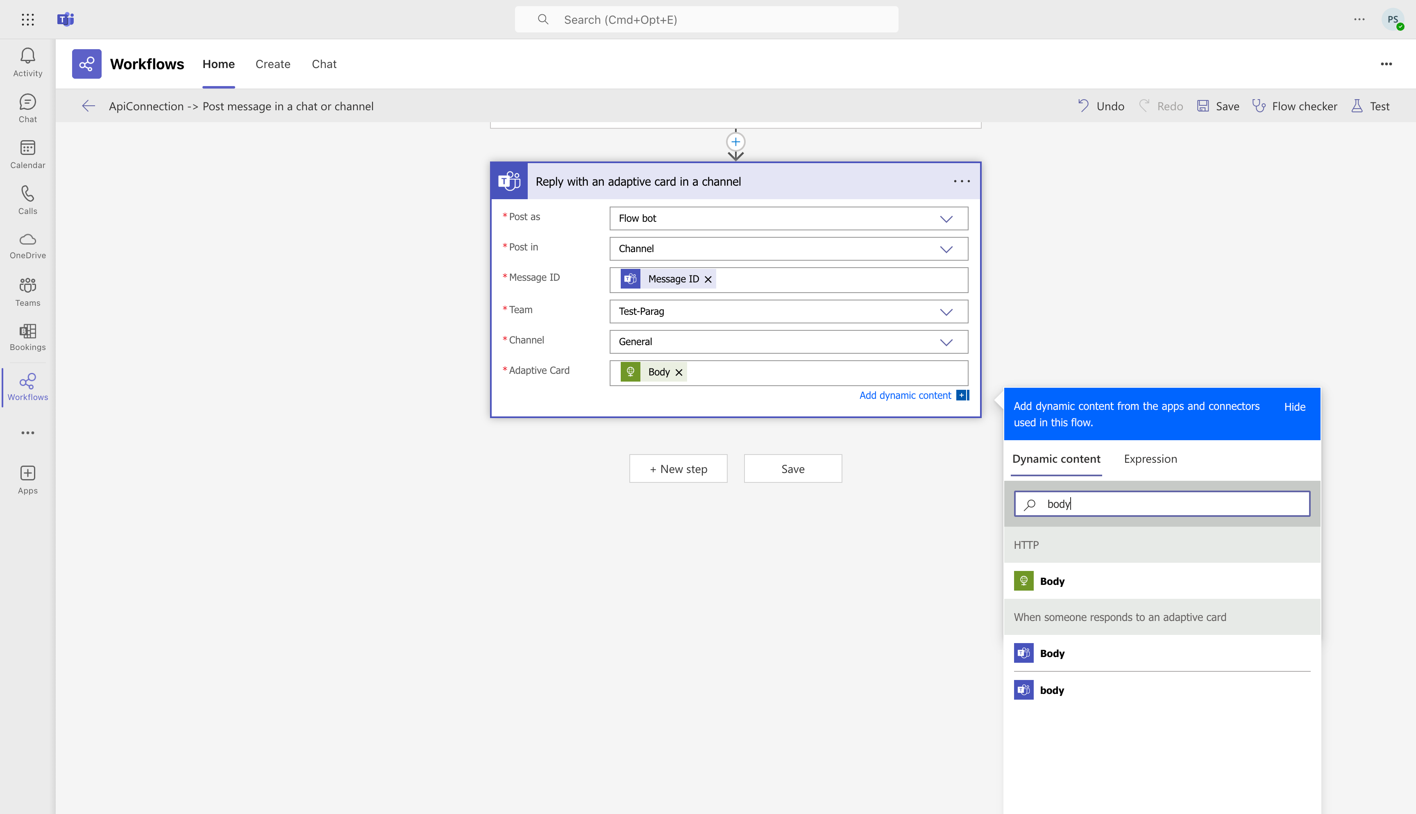Viewport: 1416px width, 814px height.
Task: Select HTTP Body dynamic content
Action: (1162, 581)
